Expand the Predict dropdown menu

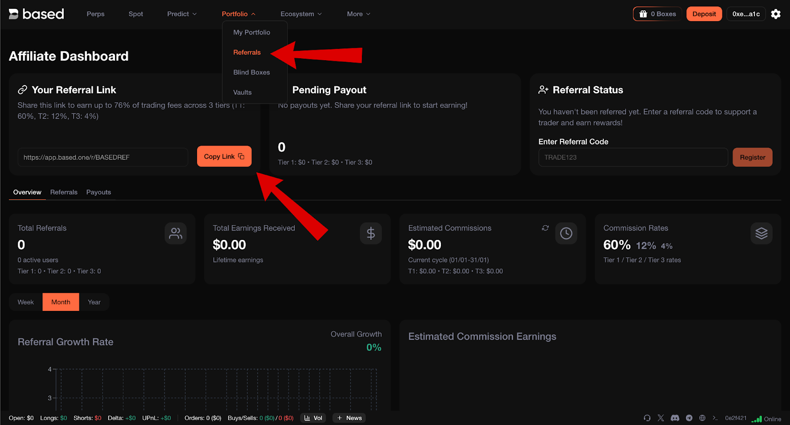click(x=182, y=14)
